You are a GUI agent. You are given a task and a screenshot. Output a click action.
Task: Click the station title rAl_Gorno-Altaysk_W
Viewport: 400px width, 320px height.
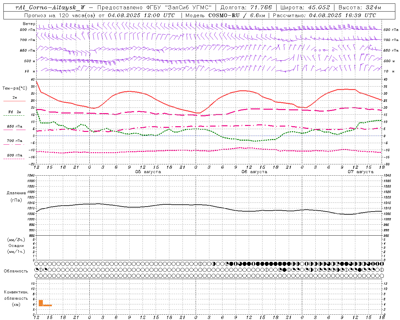click(50, 7)
